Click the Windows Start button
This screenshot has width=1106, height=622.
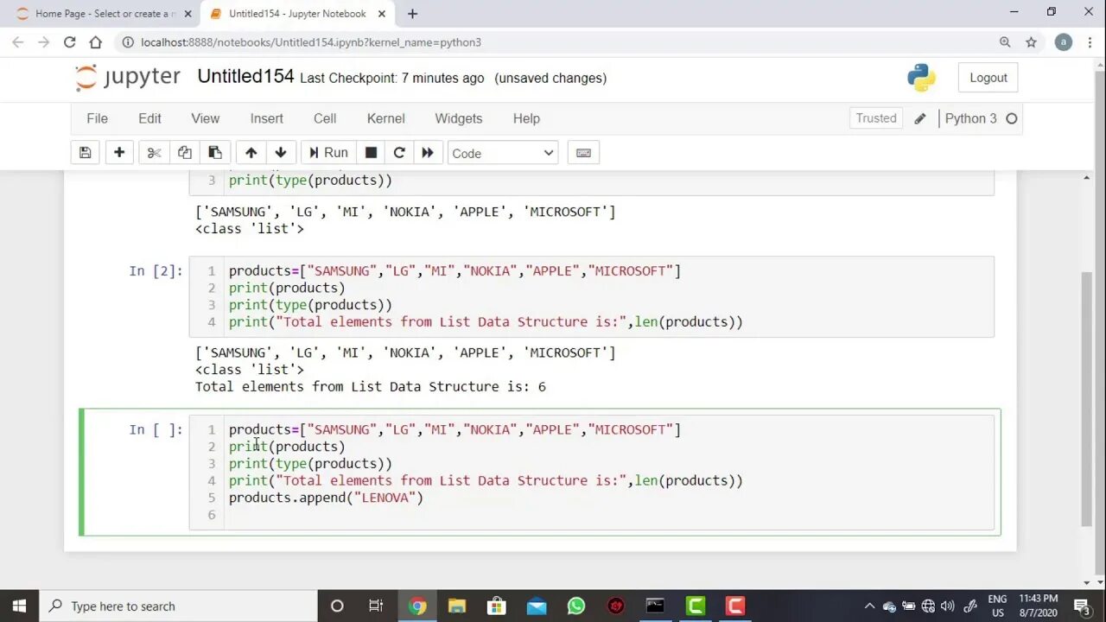click(x=19, y=606)
